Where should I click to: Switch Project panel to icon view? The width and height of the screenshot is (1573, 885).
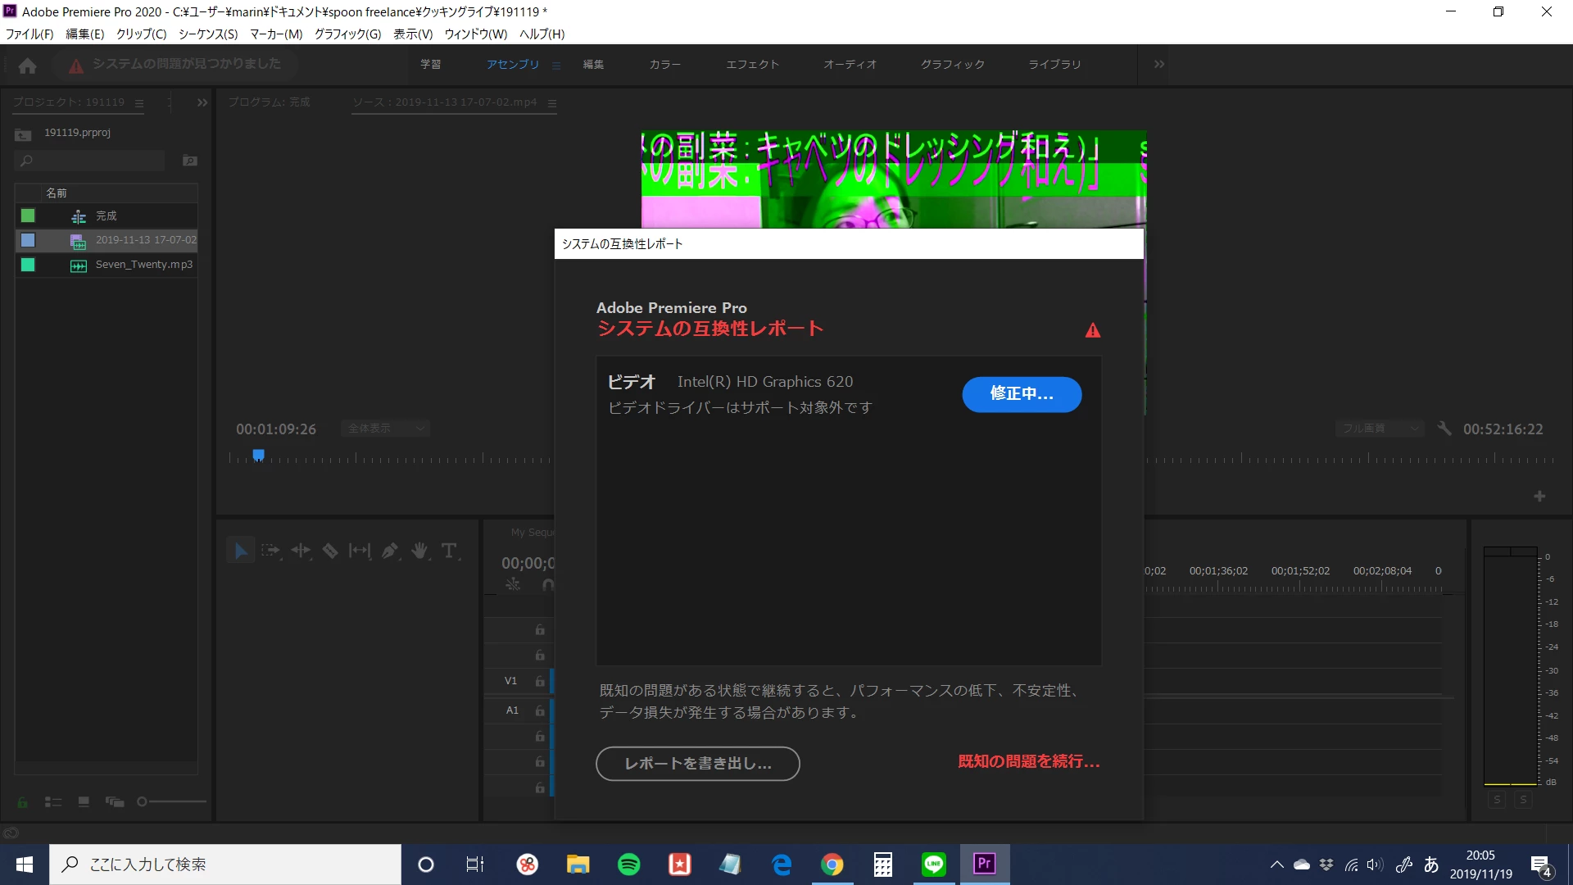click(x=84, y=802)
